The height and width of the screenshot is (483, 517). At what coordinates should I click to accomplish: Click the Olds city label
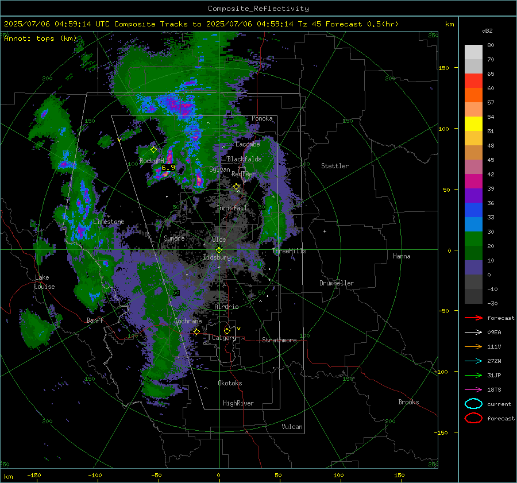click(219, 239)
